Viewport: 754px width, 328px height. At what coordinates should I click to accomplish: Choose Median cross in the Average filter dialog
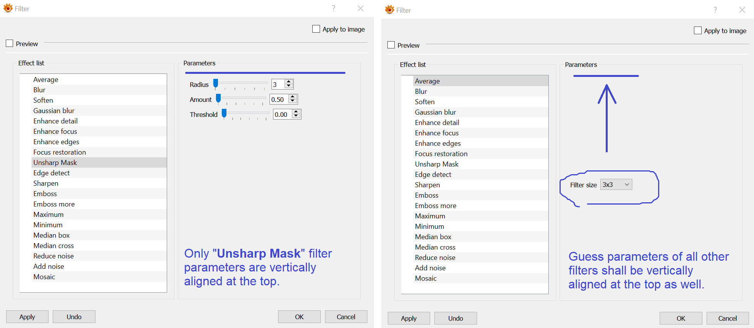(481, 247)
